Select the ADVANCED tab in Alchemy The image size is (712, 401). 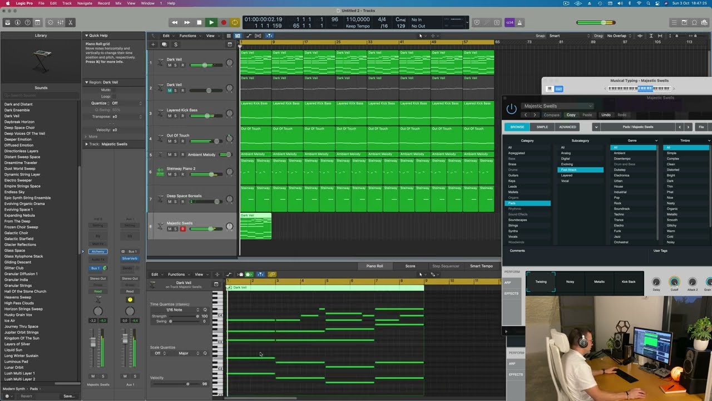pos(567,127)
